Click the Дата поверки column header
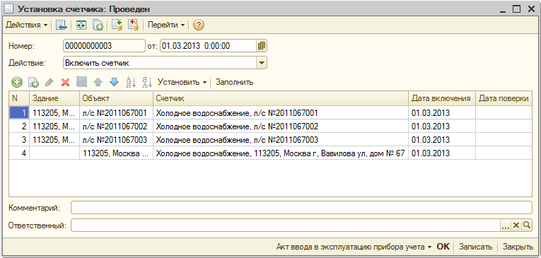541x258 pixels. tap(504, 98)
